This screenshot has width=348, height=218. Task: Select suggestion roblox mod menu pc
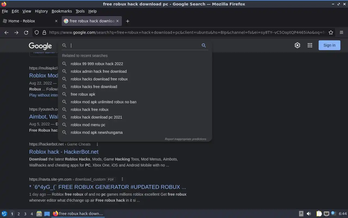tap(135, 125)
